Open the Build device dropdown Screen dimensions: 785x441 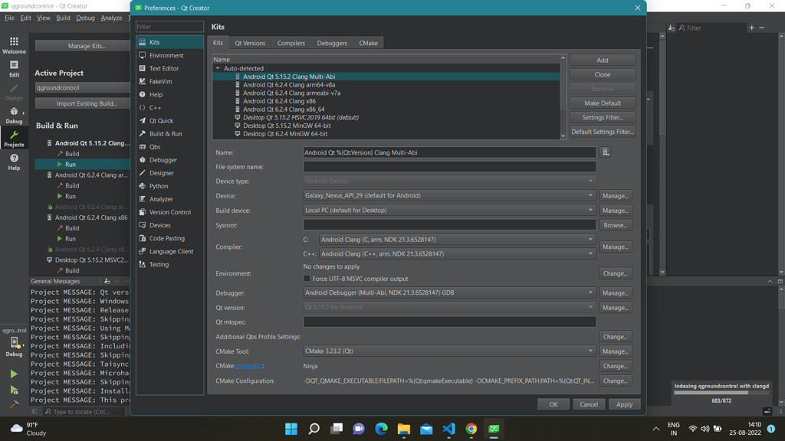coord(449,210)
